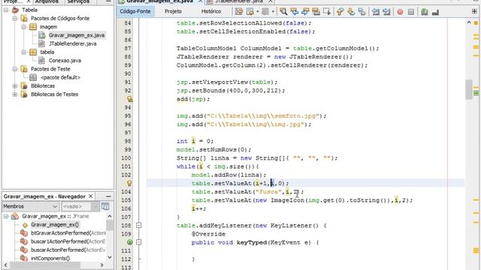
Task: Collapse the imagem package node
Action: [24, 27]
